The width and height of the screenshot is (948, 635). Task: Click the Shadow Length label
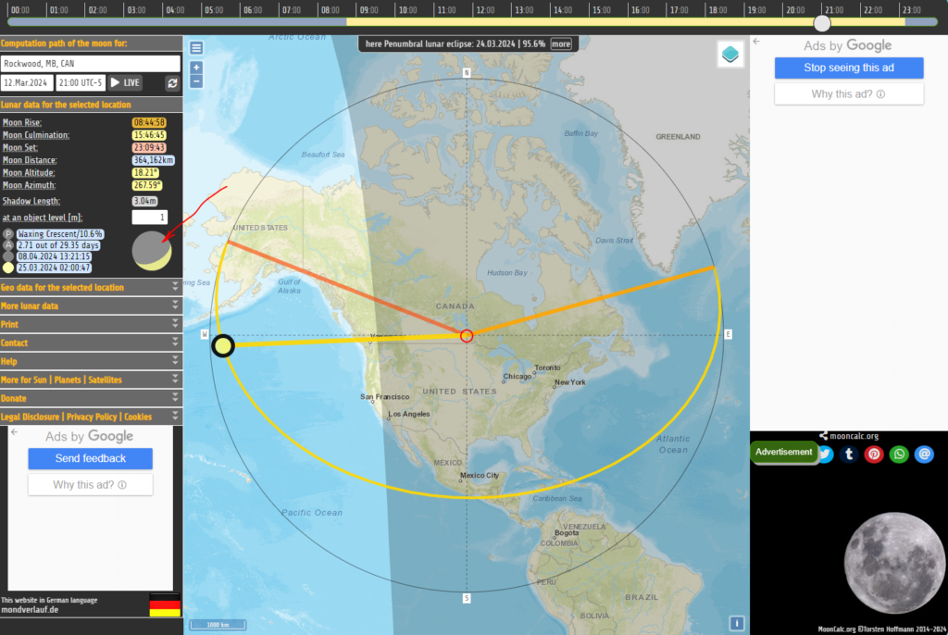point(31,202)
